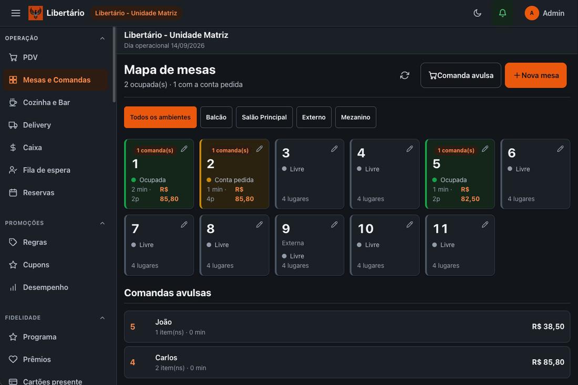The image size is (578, 385).
Task: Open the Admin avatar menu
Action: 544,13
